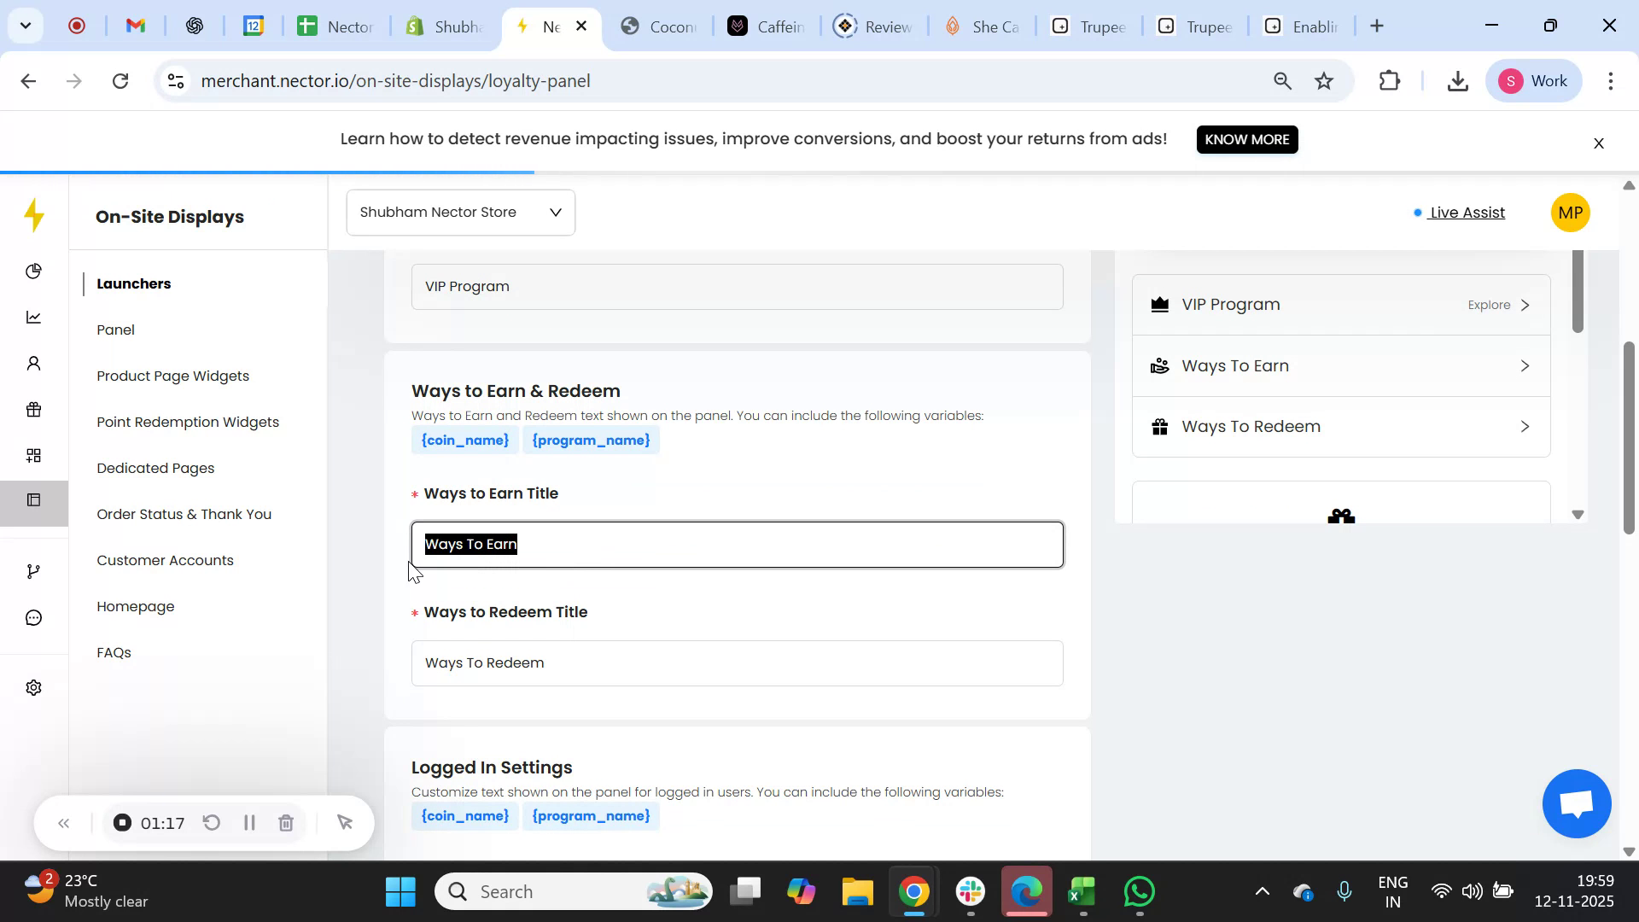Click the Ways to Redeem Title input field
Viewport: 1639px width, 922px height.
pos(737,662)
